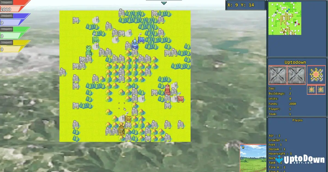
Task: Collapse the map header with the downward triangle
Action: [x=164, y=3]
